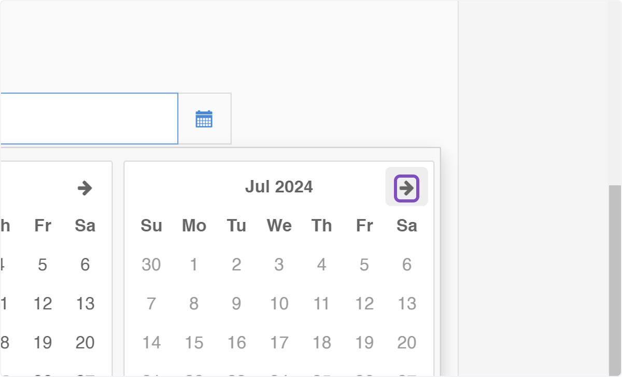The width and height of the screenshot is (622, 377).
Task: Open month selection via the July 2024 title
Action: pos(279,187)
